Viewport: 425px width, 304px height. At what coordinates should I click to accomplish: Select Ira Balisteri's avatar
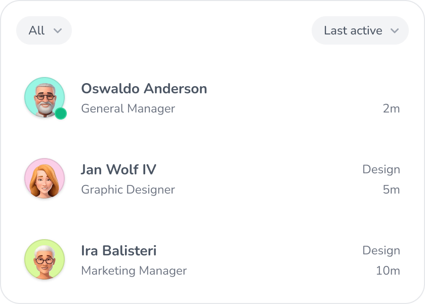tap(45, 259)
